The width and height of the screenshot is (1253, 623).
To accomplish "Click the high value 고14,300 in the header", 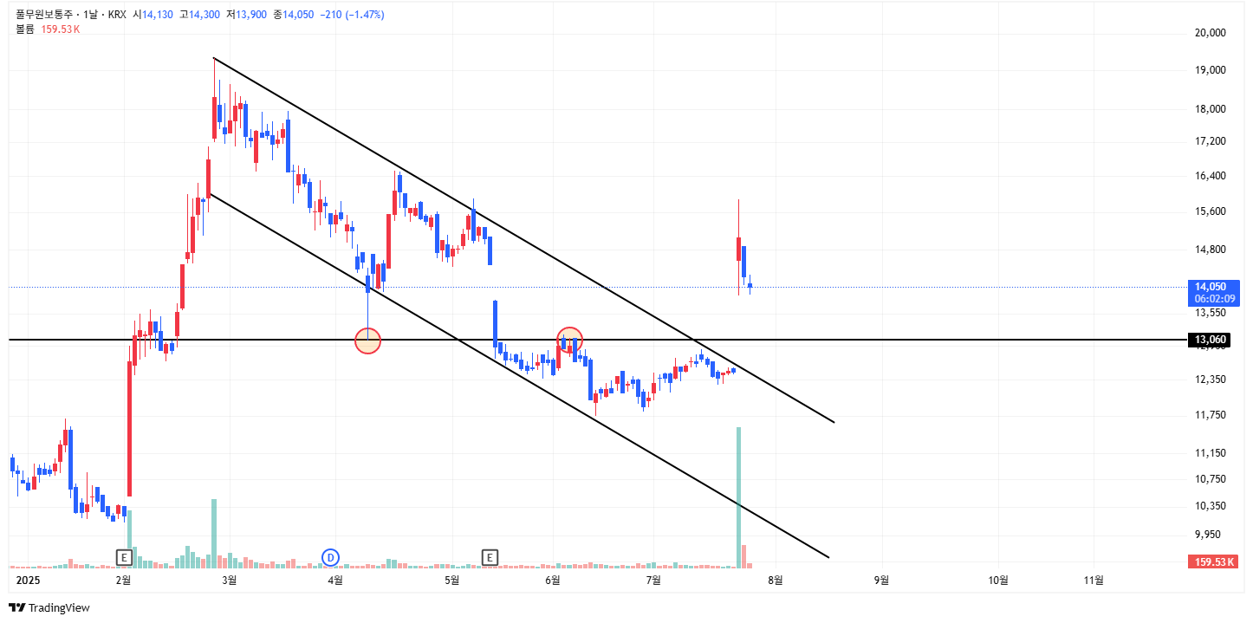I will pyautogui.click(x=200, y=15).
